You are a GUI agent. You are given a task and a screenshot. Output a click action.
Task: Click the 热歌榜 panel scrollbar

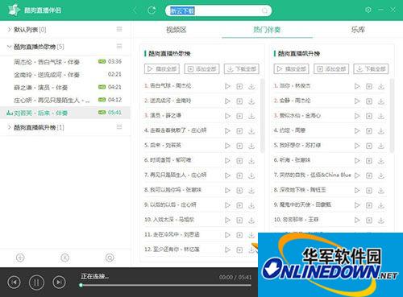point(262,116)
